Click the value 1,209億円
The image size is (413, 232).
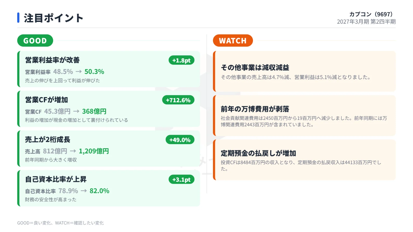[94, 151]
